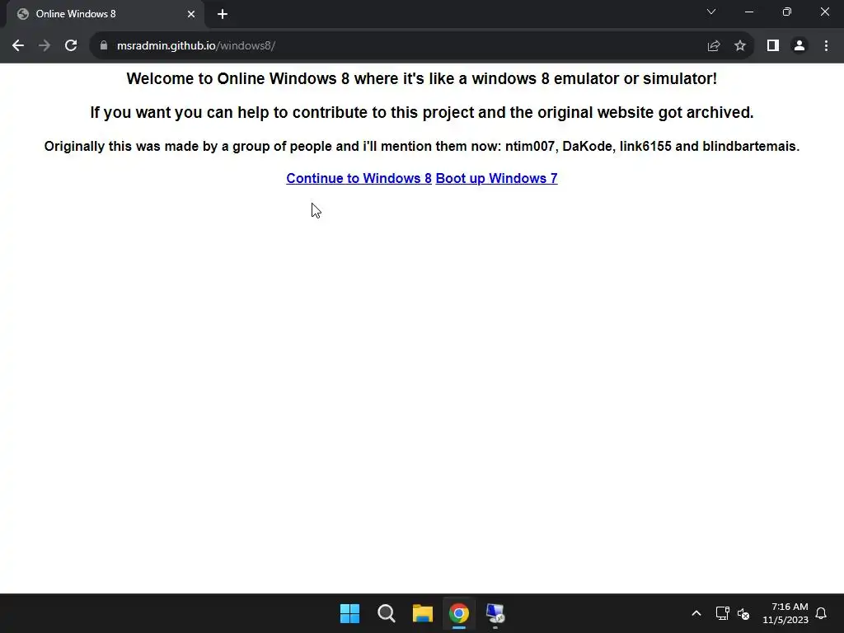The image size is (844, 633).
Task: View site information via lock icon
Action: 103,46
